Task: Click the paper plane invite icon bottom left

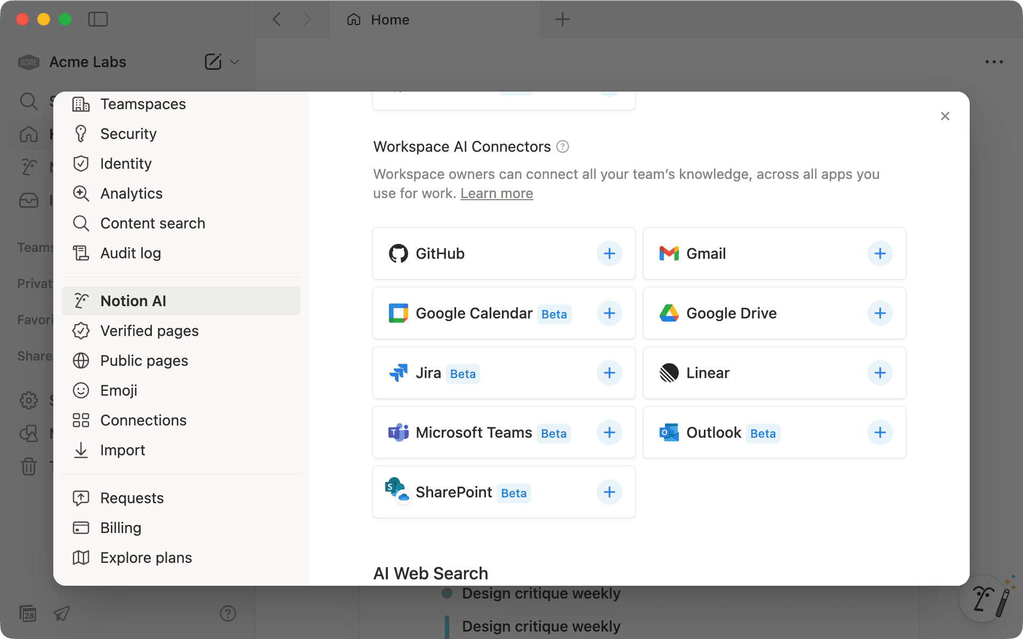Action: (x=61, y=613)
